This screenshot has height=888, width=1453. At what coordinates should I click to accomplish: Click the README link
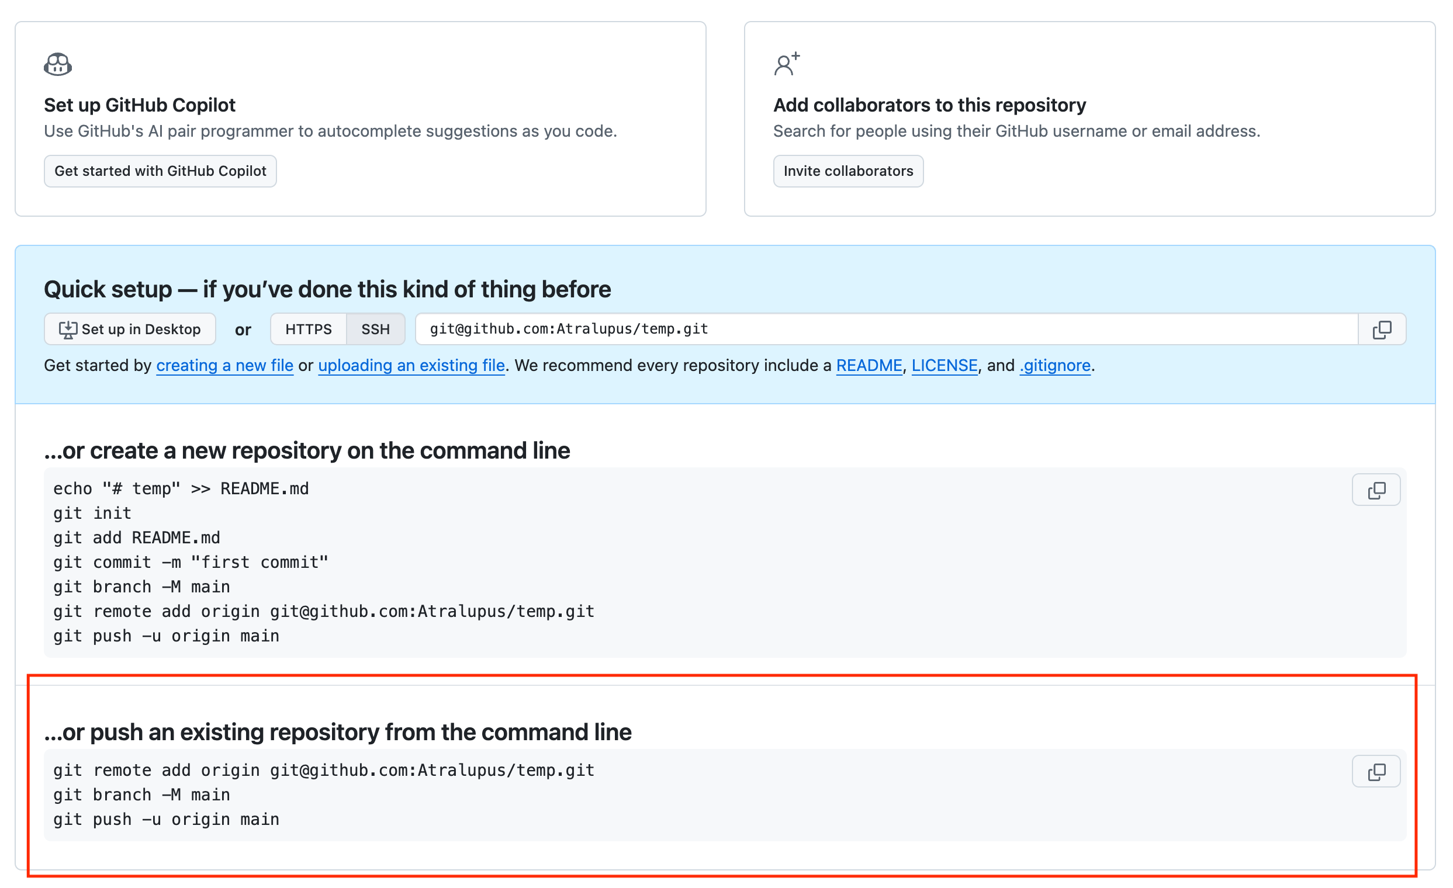[869, 365]
